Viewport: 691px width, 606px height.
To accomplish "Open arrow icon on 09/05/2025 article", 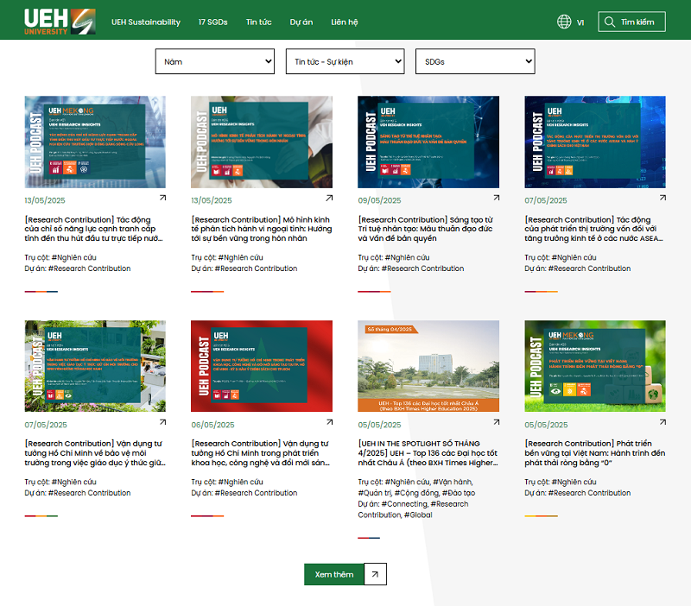I will [496, 199].
